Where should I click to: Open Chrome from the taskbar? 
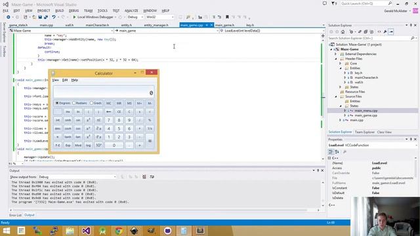click(x=119, y=230)
